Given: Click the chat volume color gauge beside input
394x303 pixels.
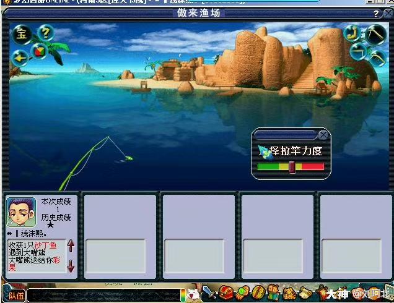Looking at the screenshot, I should 183,295.
